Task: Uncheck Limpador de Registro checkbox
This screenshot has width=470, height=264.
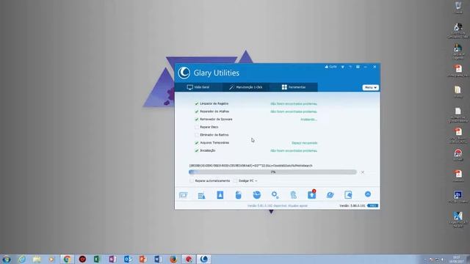Action: tap(197, 103)
